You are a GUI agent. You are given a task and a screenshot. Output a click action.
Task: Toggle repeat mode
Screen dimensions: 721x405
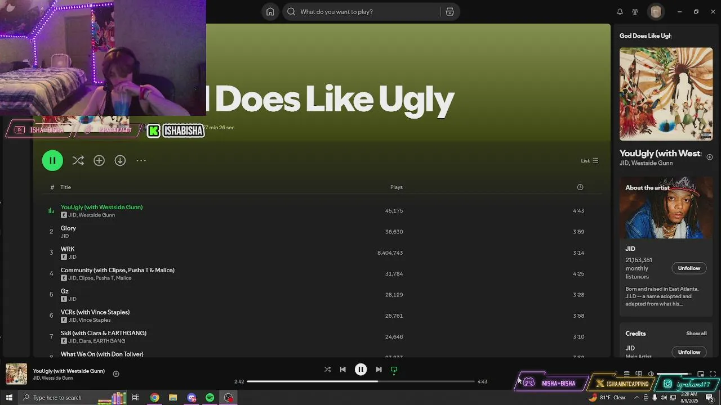pyautogui.click(x=394, y=370)
